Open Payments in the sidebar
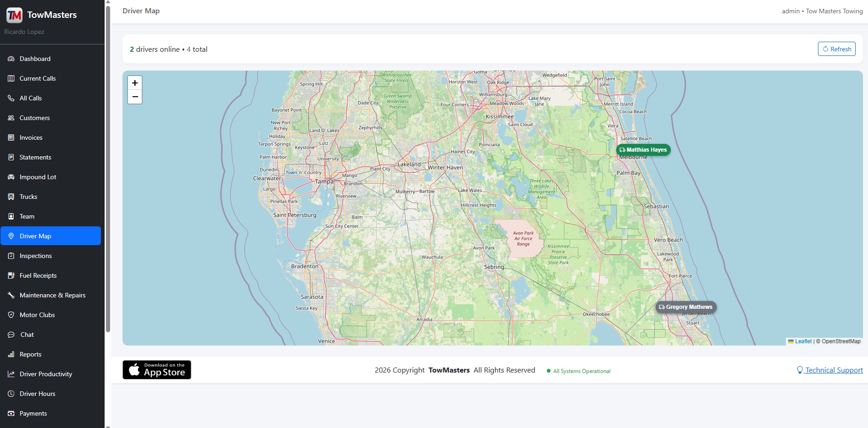 tap(50, 413)
